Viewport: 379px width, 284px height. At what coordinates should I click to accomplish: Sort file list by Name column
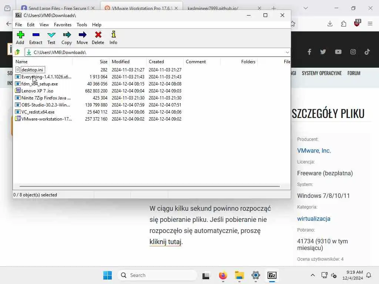(x=43, y=62)
